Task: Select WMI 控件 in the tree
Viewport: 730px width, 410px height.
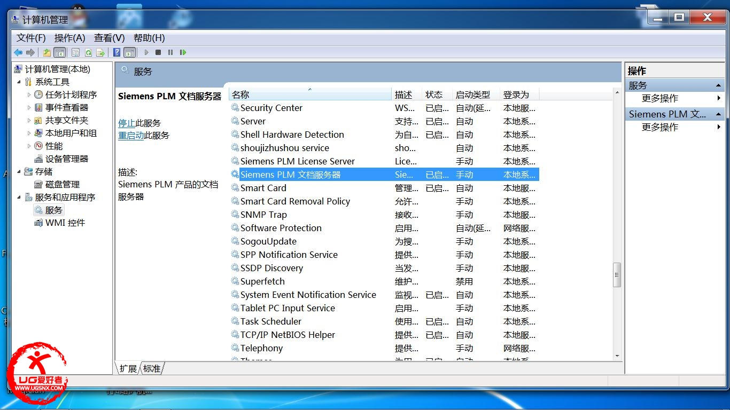Action: [65, 223]
